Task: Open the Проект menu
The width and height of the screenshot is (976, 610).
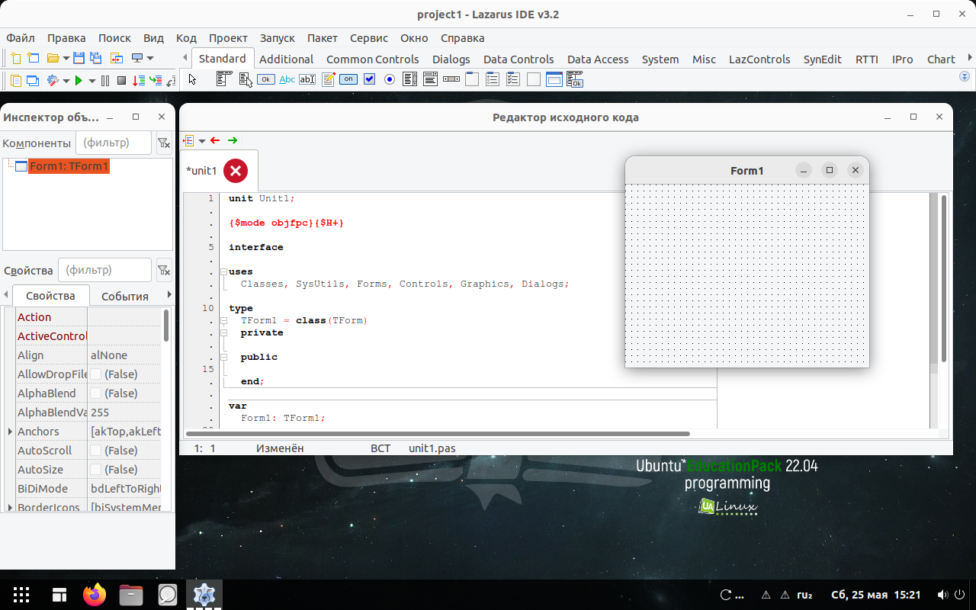Action: [228, 38]
